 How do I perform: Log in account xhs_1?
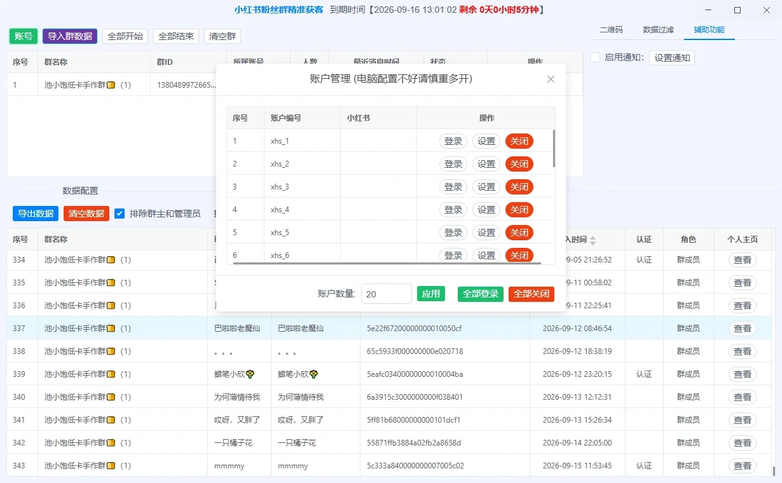(453, 141)
